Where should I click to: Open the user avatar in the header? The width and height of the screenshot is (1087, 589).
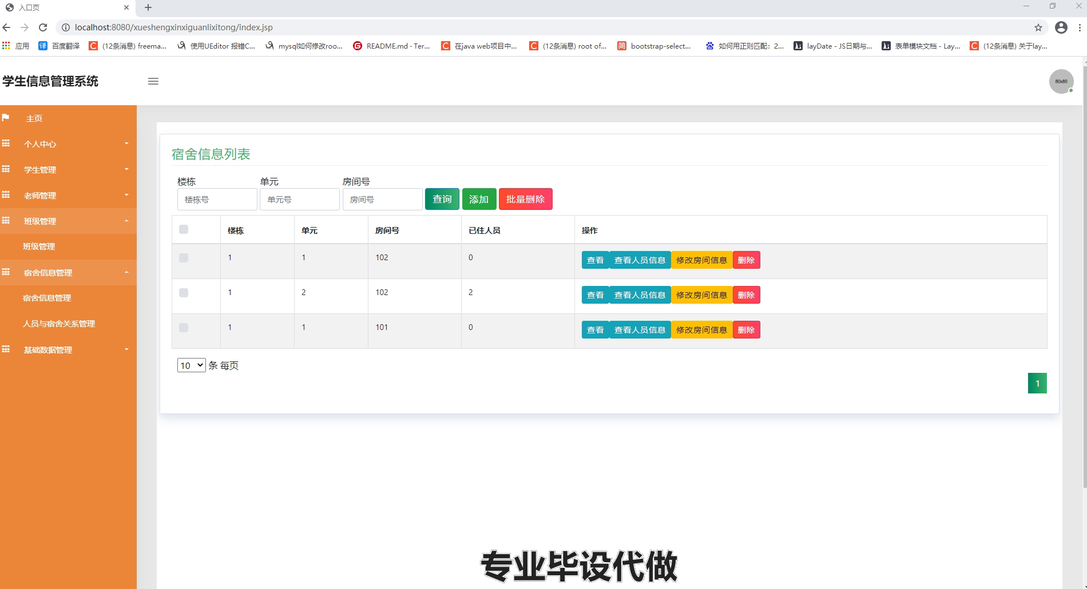(1061, 81)
